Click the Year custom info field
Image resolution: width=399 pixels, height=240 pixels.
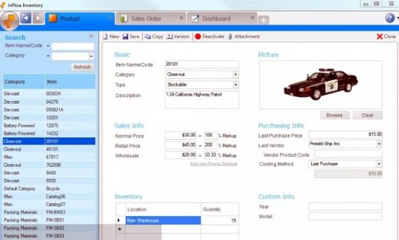point(345,206)
